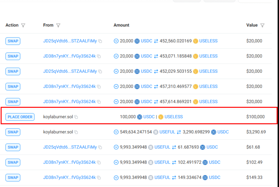This screenshot has height=187, width=279.
Task: Select the $3,290.69 value cell
Action: tap(256, 132)
